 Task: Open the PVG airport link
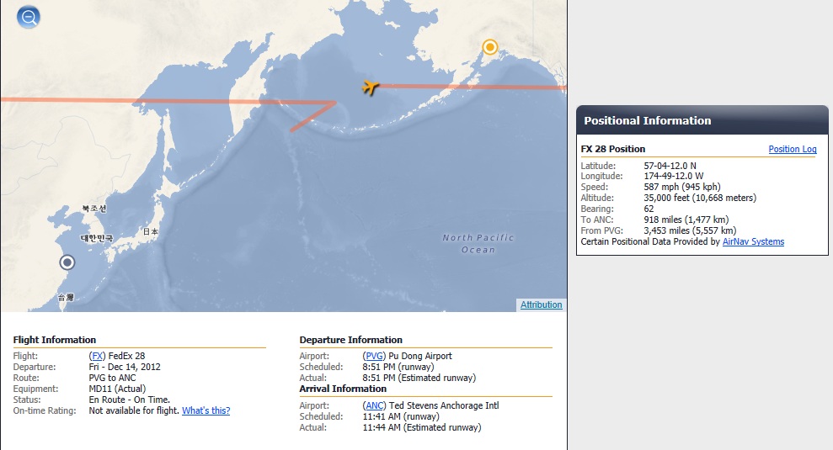coord(374,356)
